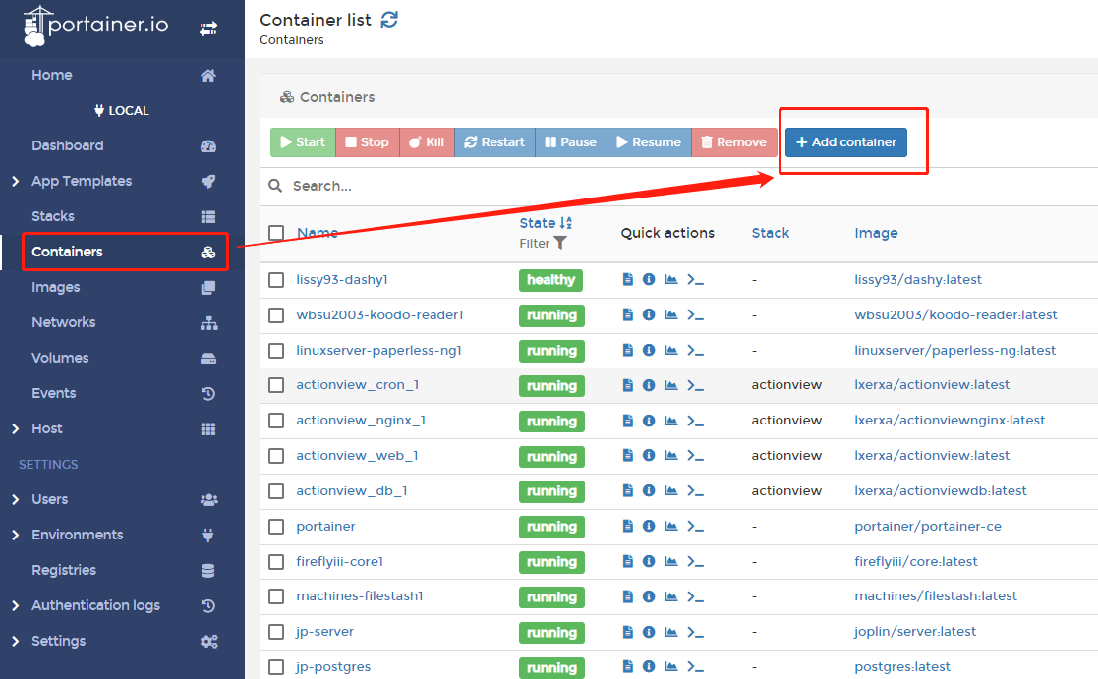
Task: Open stats chart icon for portainer container
Action: point(671,527)
